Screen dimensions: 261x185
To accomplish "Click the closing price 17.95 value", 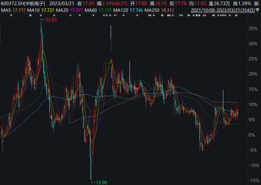I will click(88, 3).
